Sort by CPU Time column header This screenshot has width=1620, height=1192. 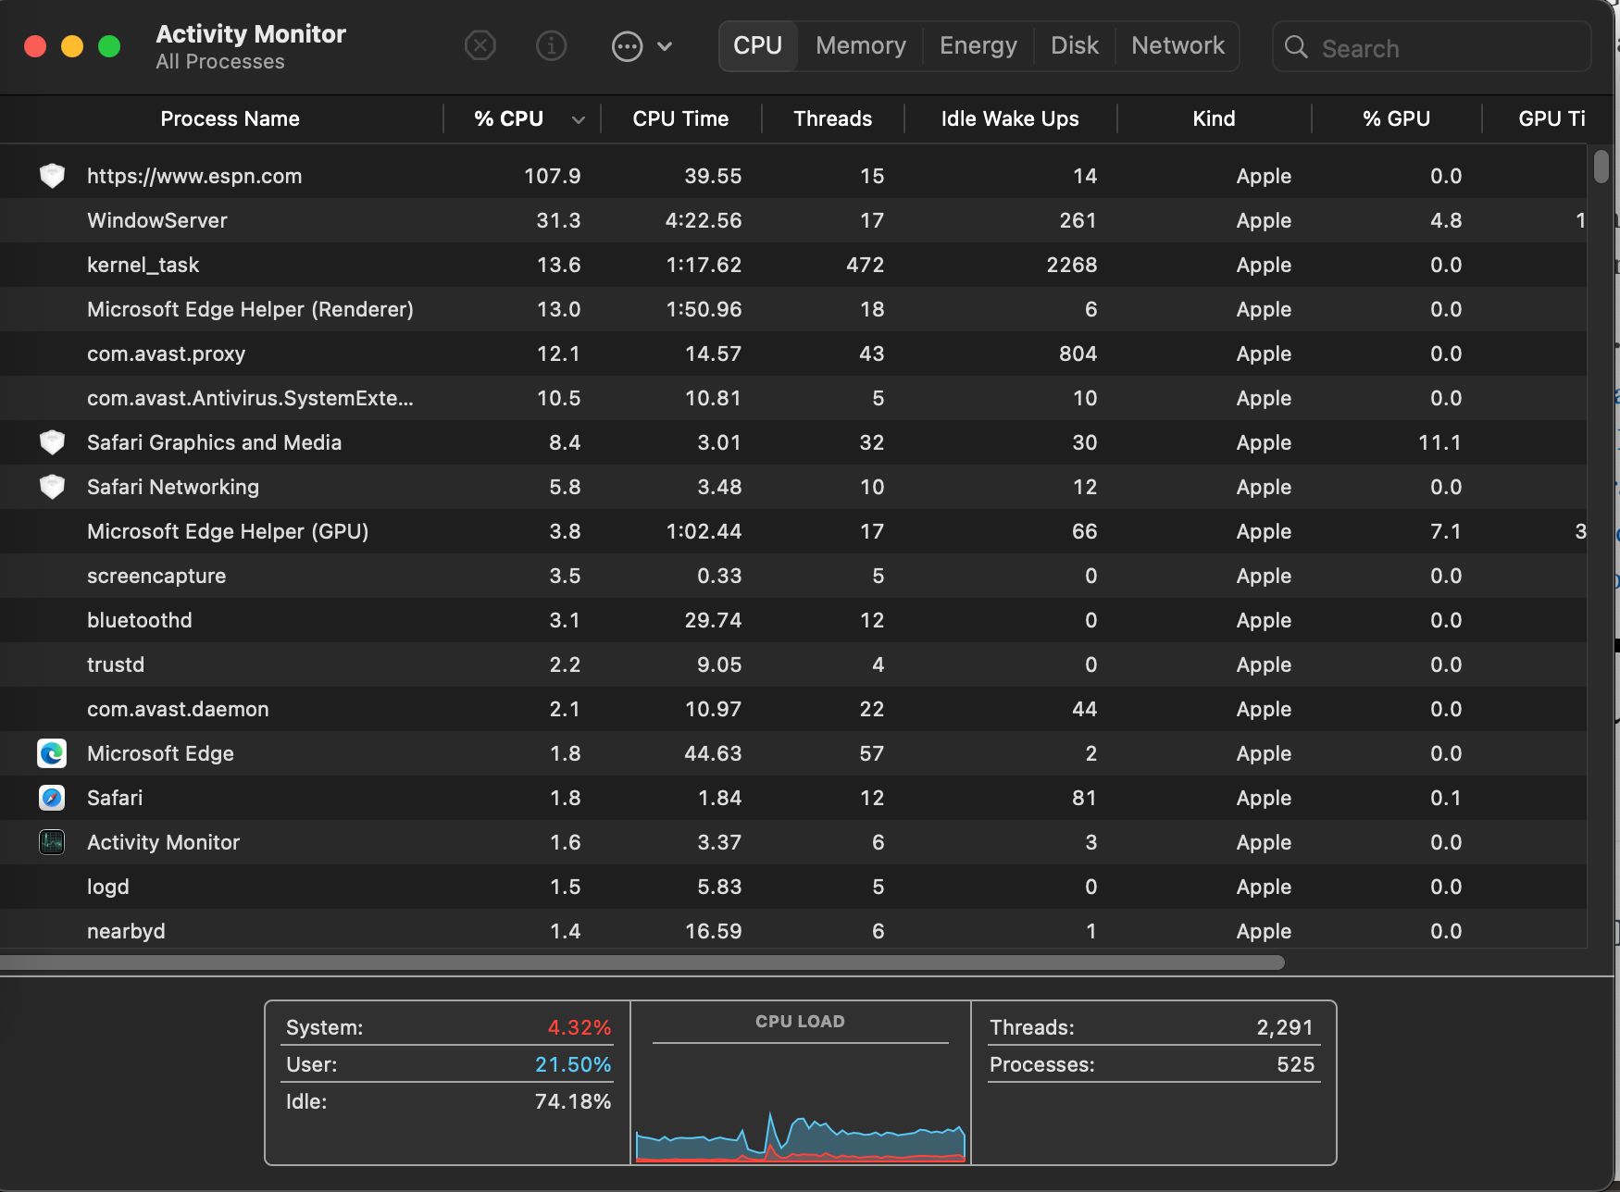tap(680, 118)
